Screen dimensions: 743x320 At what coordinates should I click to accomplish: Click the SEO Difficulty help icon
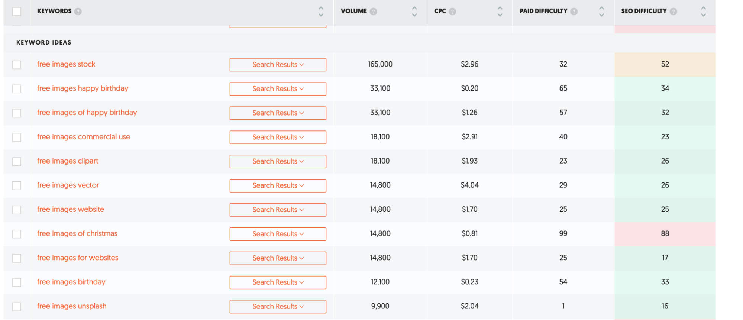pyautogui.click(x=673, y=12)
